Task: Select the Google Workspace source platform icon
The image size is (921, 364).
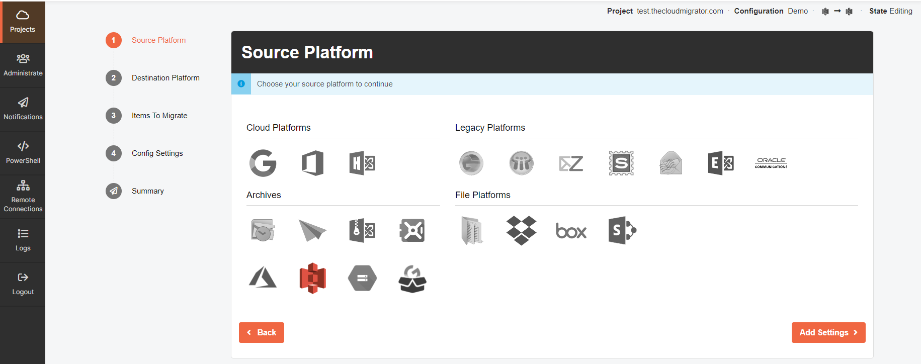Action: pos(263,163)
